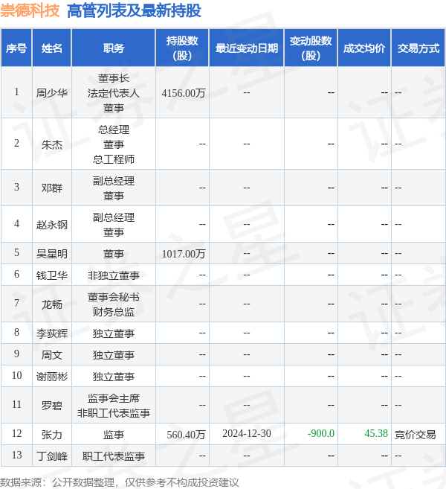
Task: Click the name 罗碧
Action: pos(52,405)
